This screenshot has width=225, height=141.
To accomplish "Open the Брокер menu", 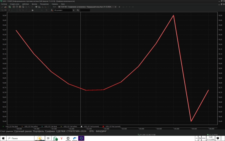I will tap(34, 4).
